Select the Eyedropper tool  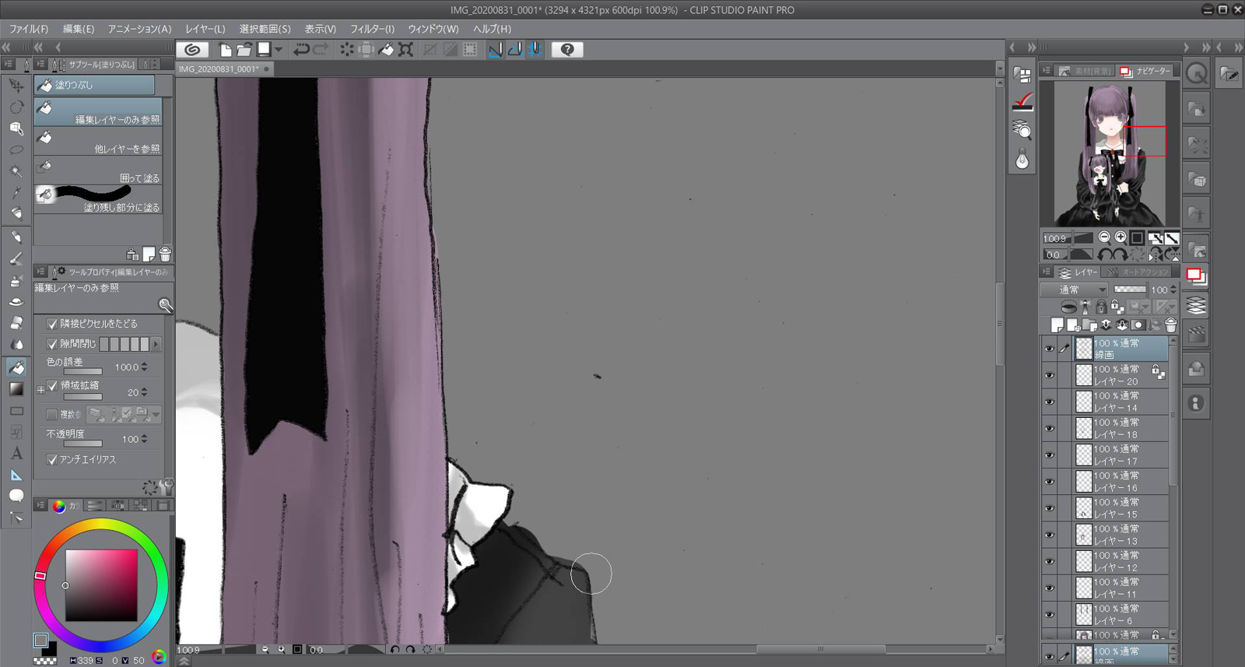16,192
